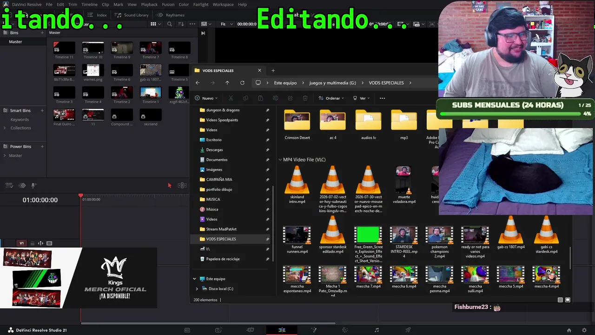Open the Fusion page icon
The height and width of the screenshot is (335, 595).
[x=314, y=330]
